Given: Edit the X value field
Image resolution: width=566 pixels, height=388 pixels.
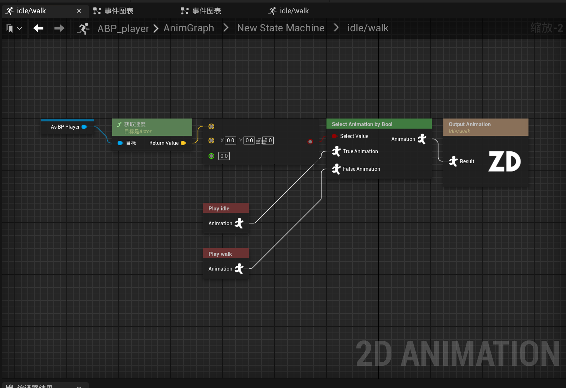Looking at the screenshot, I should pos(230,141).
